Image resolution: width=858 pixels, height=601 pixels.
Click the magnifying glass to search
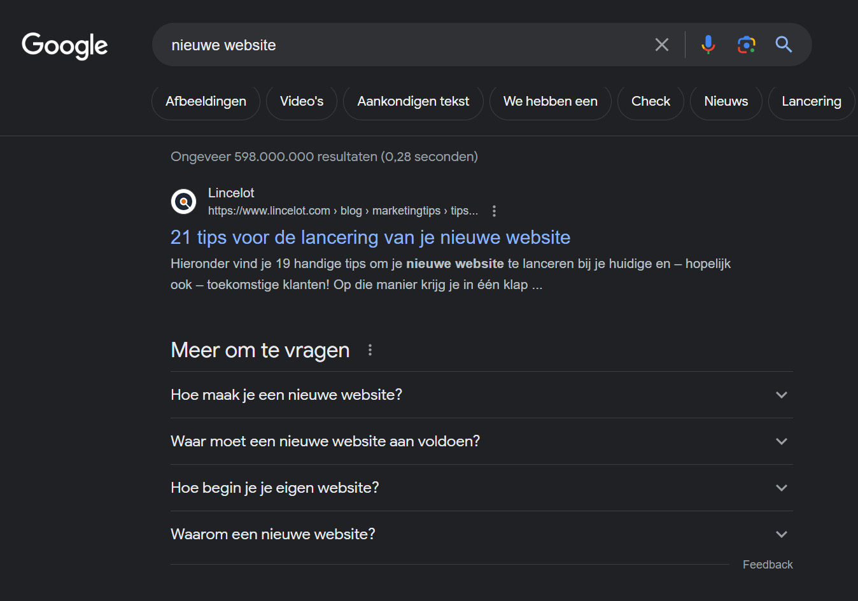784,45
